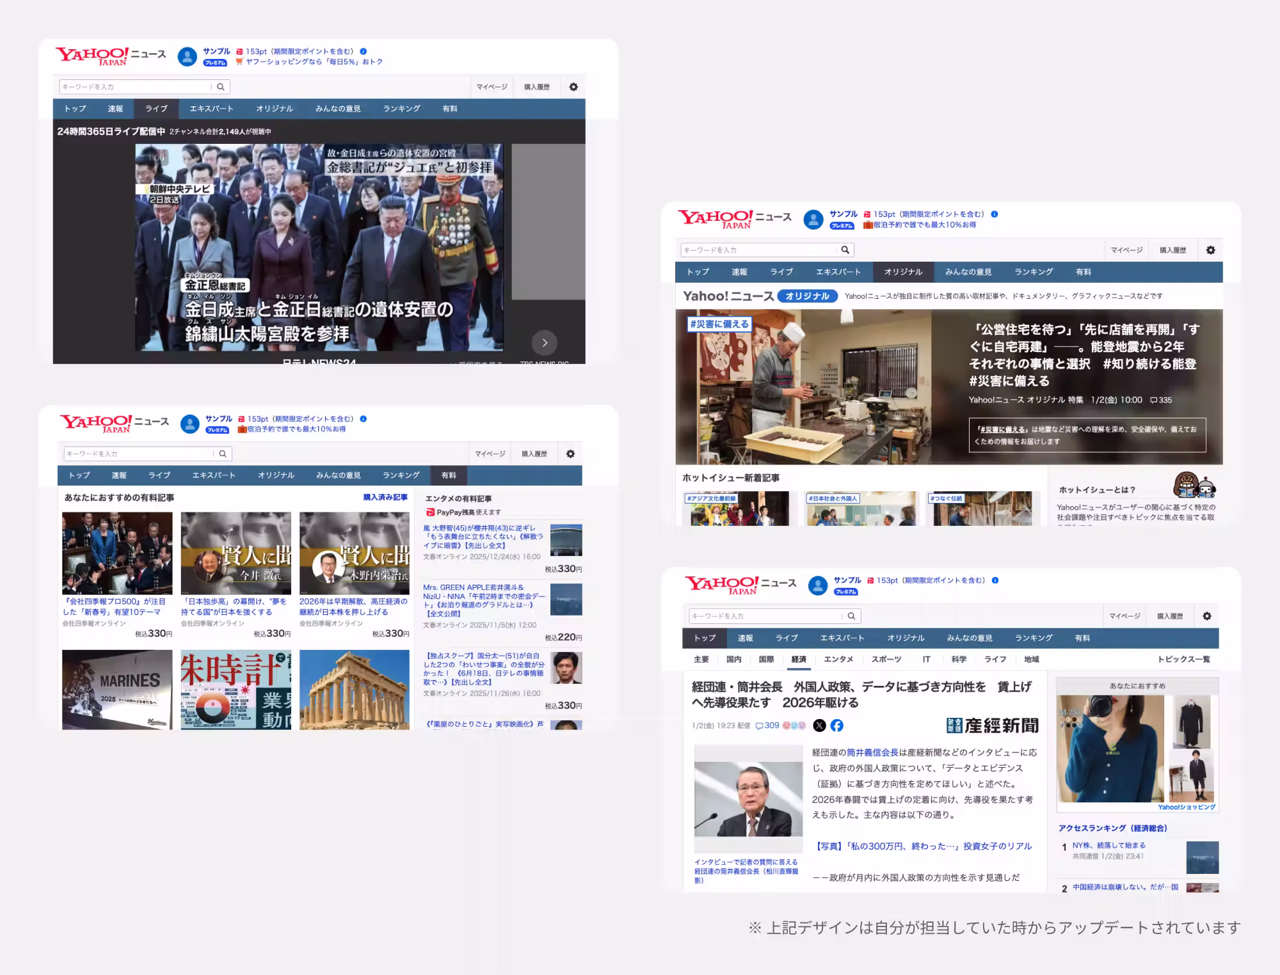Open the 購入済み記事 link
The height and width of the screenshot is (975, 1280).
tap(385, 497)
